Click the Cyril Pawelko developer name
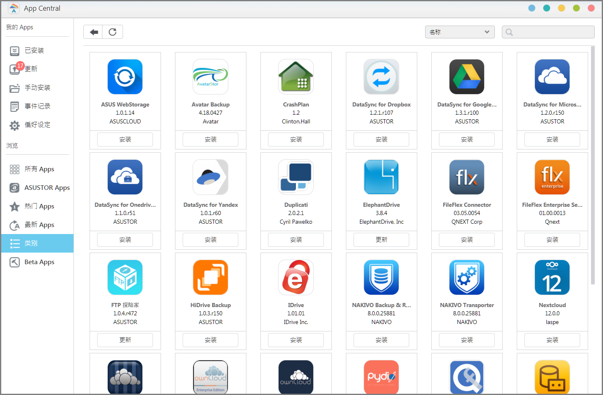The width and height of the screenshot is (603, 395). [296, 222]
